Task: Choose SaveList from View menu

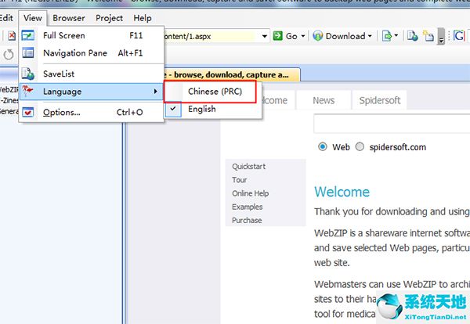Action: [x=92, y=74]
